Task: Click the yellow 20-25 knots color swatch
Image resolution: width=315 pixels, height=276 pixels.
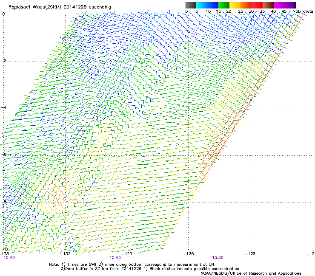Action: tap(235, 5)
